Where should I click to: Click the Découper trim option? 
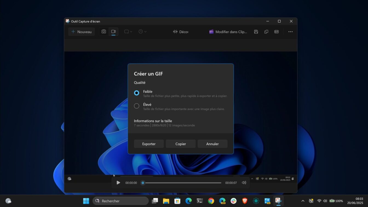click(x=181, y=32)
